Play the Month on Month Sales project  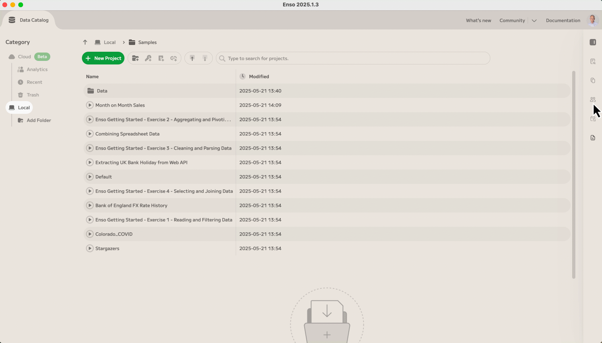point(90,105)
